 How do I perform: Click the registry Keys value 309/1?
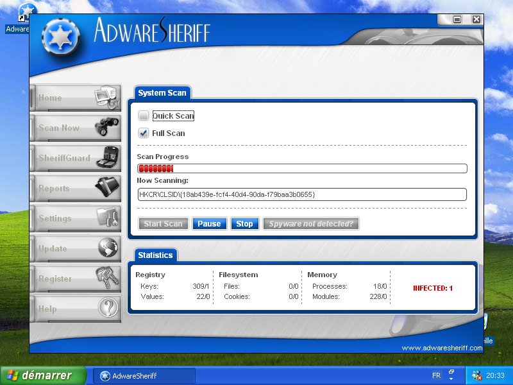click(x=201, y=286)
